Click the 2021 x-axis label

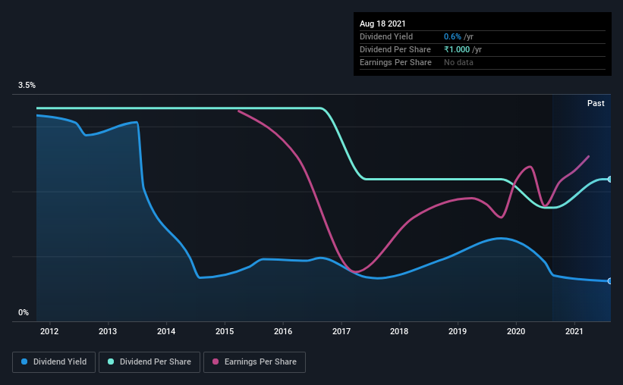(x=574, y=331)
